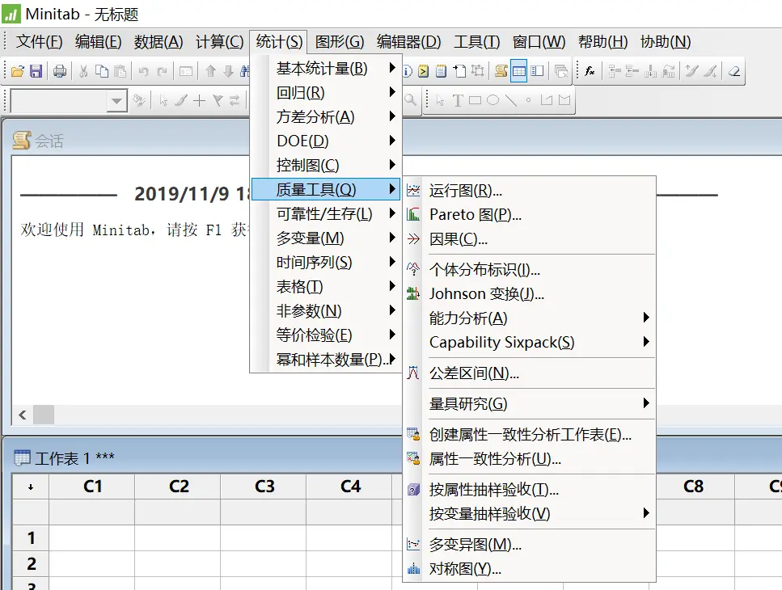Choose 运行图(R)... from the submenu
The width and height of the screenshot is (782, 590).
pyautogui.click(x=529, y=191)
